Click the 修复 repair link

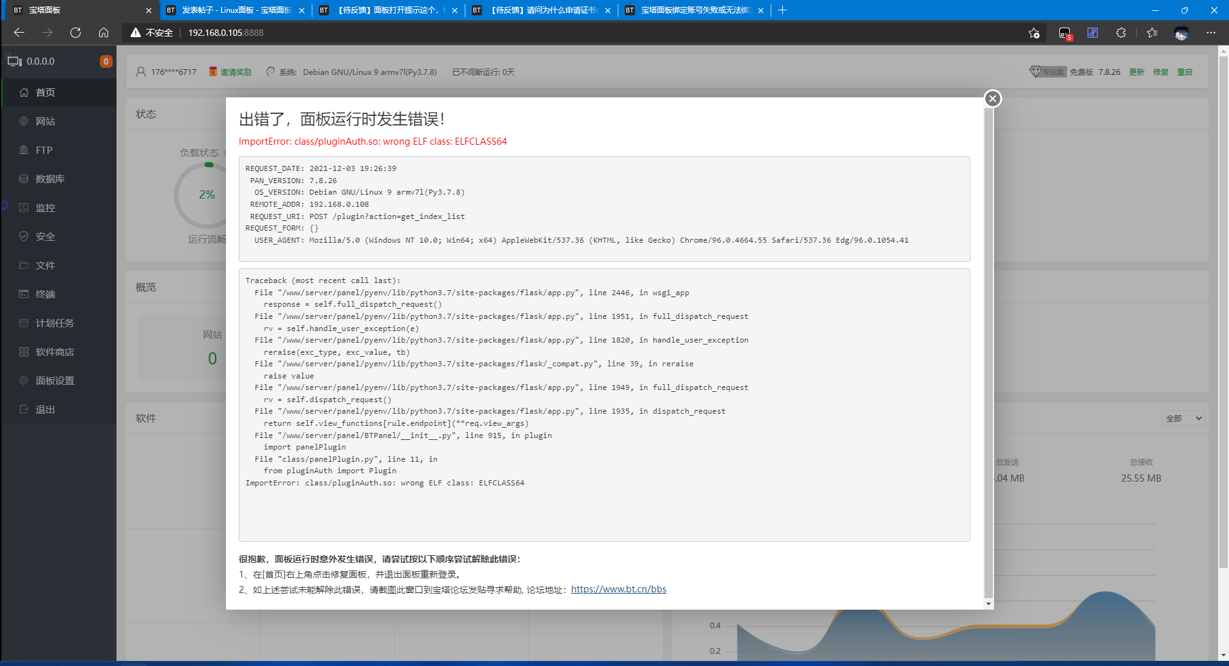click(x=1161, y=72)
